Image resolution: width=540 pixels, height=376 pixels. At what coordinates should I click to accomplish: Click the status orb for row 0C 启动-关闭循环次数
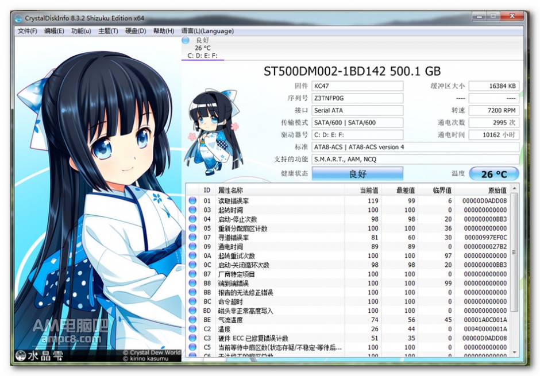point(192,265)
